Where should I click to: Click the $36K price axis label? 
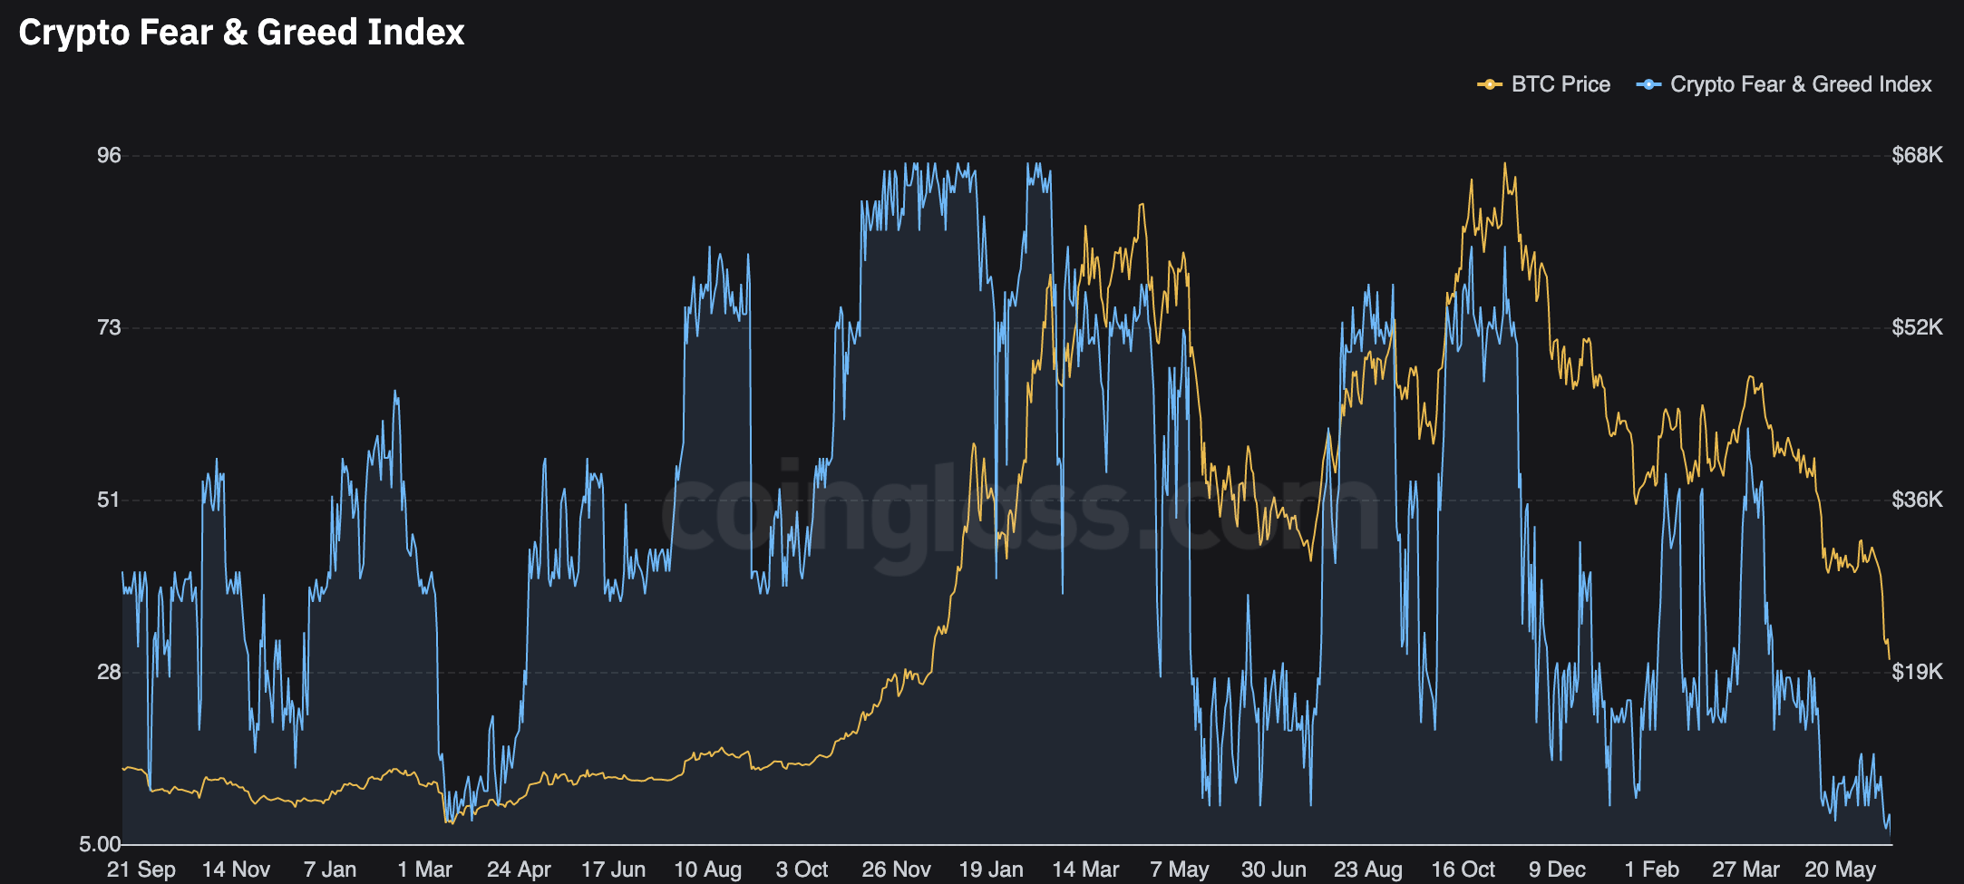(x=1917, y=500)
